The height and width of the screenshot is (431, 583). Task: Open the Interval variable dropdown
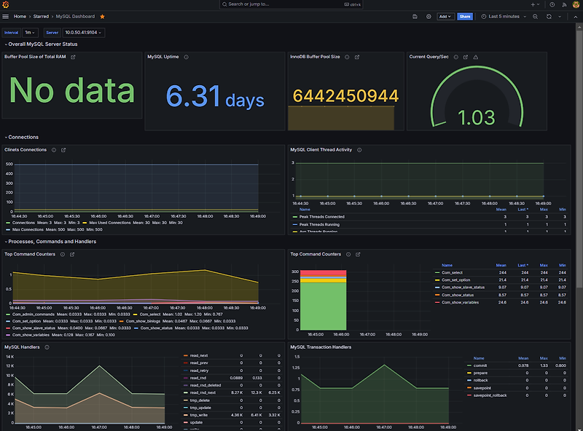28,32
